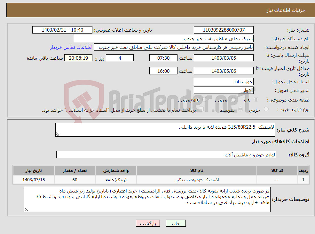Click the واحد شمارش column header
Viewport: 315px width, 234px height.
116,171
